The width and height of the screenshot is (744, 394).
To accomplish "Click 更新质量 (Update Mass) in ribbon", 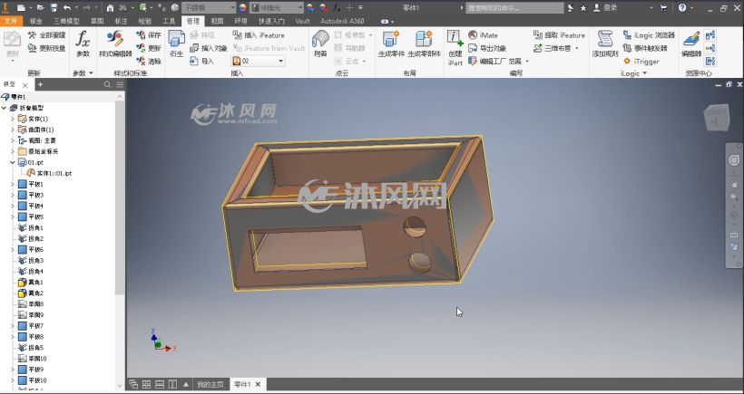I will click(x=47, y=48).
